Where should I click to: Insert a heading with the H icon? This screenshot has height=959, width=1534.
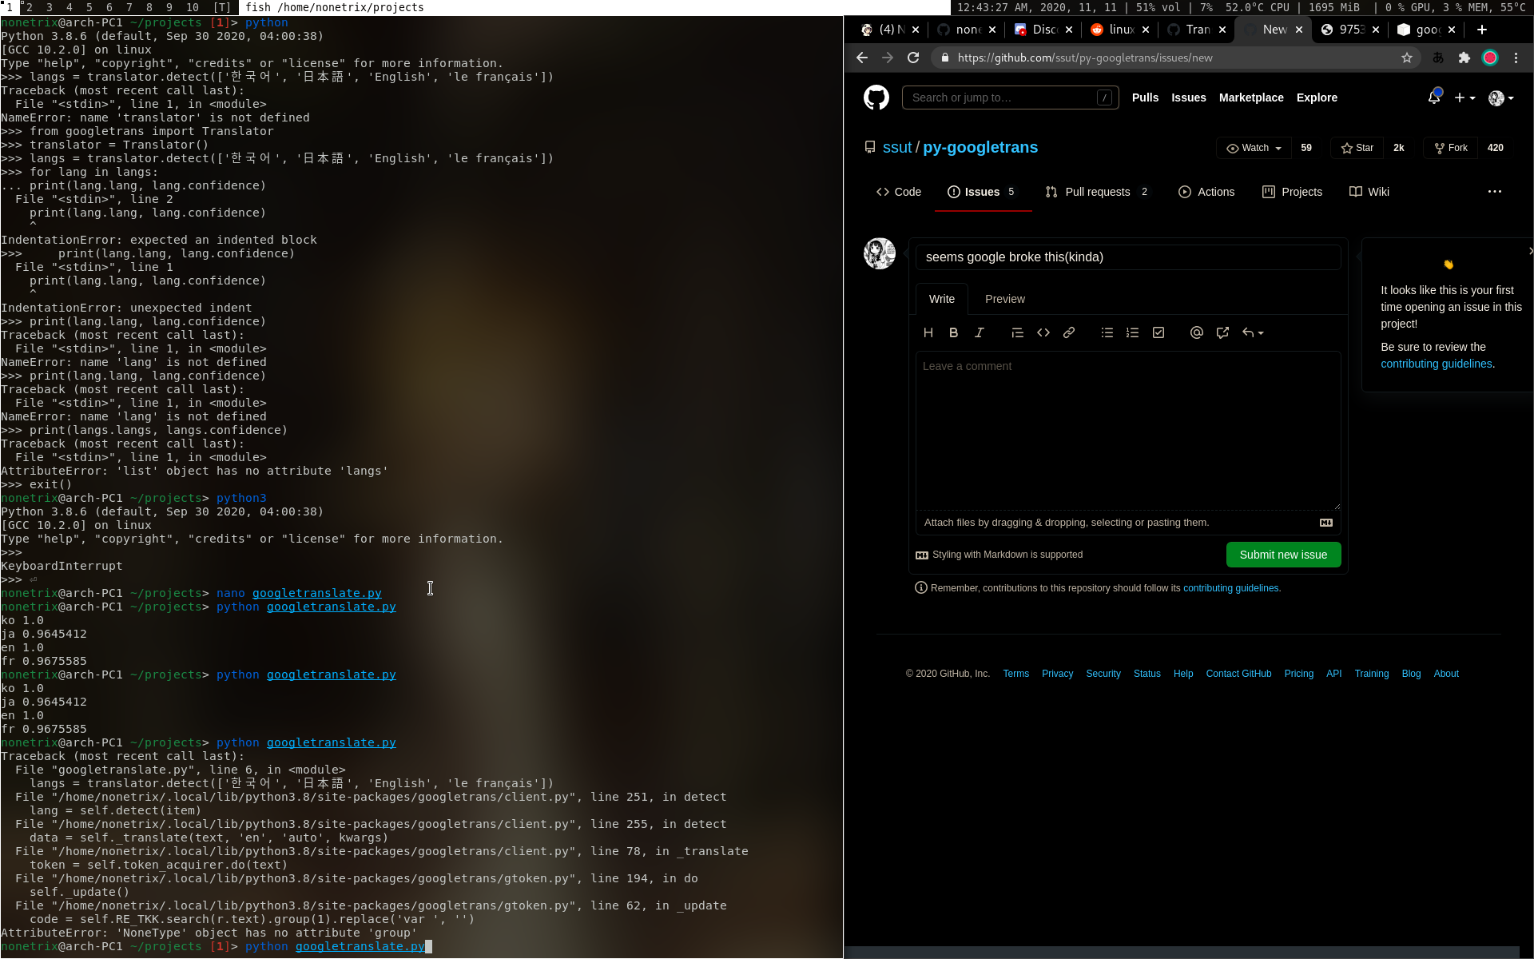pos(928,333)
